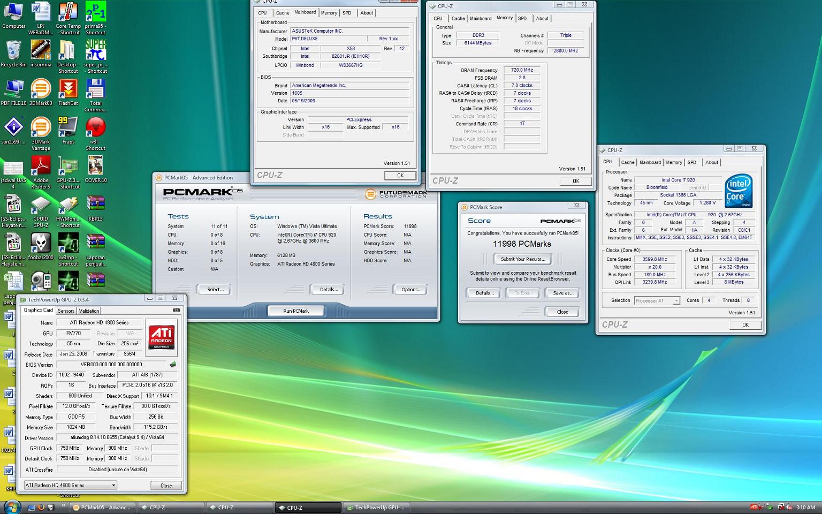Select TechPowerUp GPU-Z taskbar button

[x=376, y=508]
